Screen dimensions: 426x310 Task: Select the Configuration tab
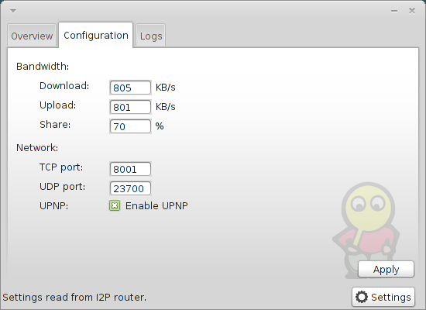[x=95, y=36]
